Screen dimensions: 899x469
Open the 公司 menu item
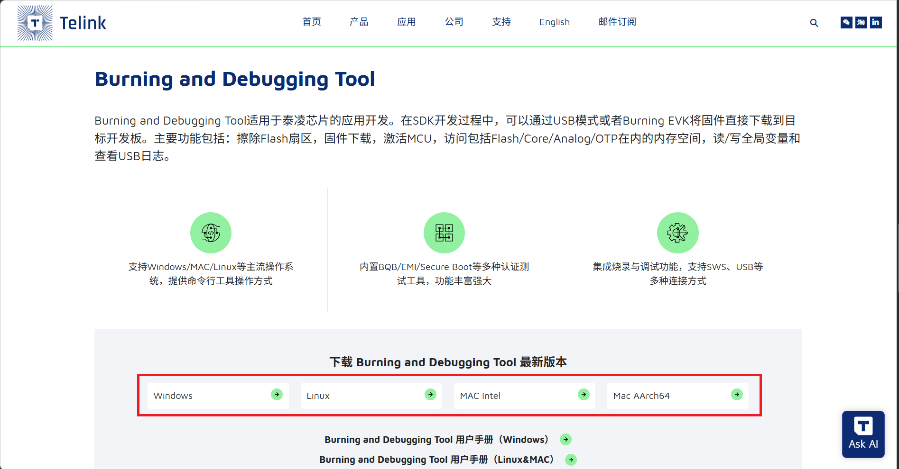(454, 22)
